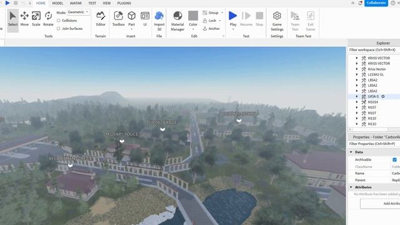Click the Exit Game icon
Image resolution: width=400 pixels, height=225 pixels.
click(x=311, y=16)
